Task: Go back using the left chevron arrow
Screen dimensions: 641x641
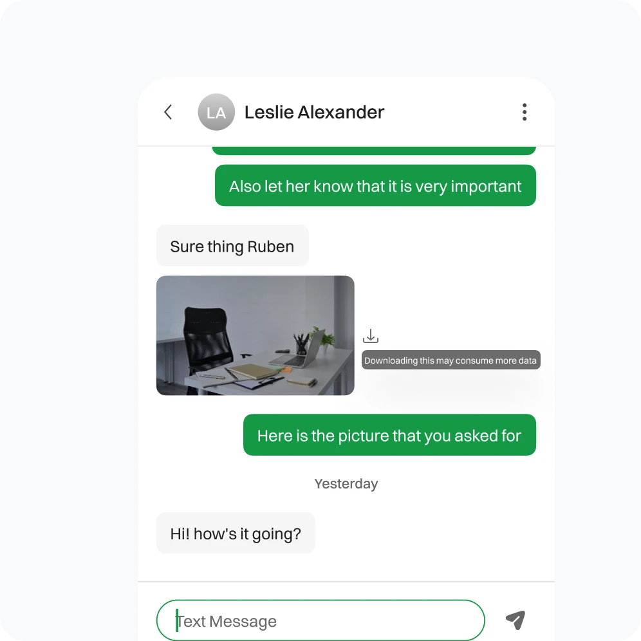Action: 168,112
